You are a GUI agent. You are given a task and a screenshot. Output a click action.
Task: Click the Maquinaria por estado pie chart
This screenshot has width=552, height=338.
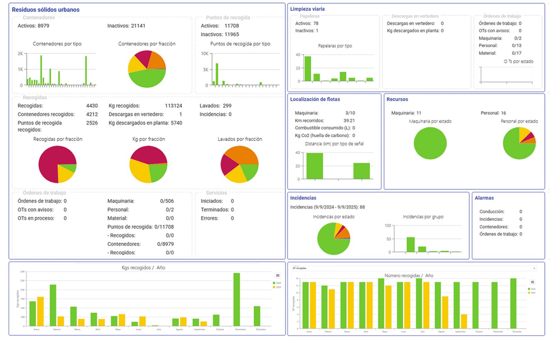430,143
